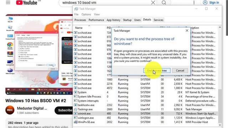Click the System Idle Process icon
The height and width of the screenshot is (128, 228).
tap(76, 96)
